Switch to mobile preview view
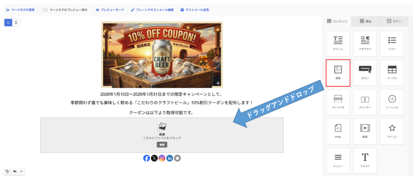Screen dimensions: 414x176 click(16, 23)
